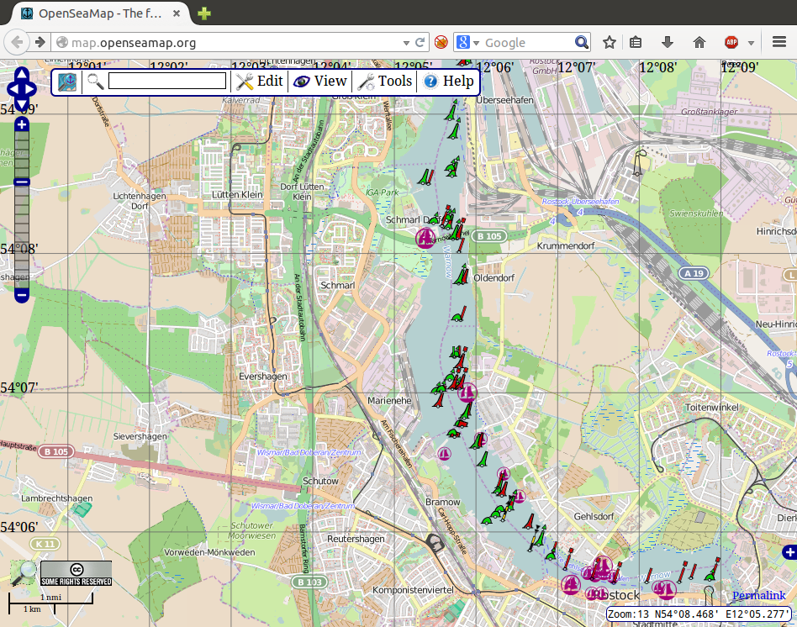Click the Überseehafen map label
797x627 pixels.
click(x=504, y=100)
